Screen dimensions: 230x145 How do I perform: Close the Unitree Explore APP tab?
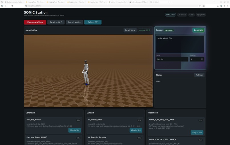tap(148, 2)
